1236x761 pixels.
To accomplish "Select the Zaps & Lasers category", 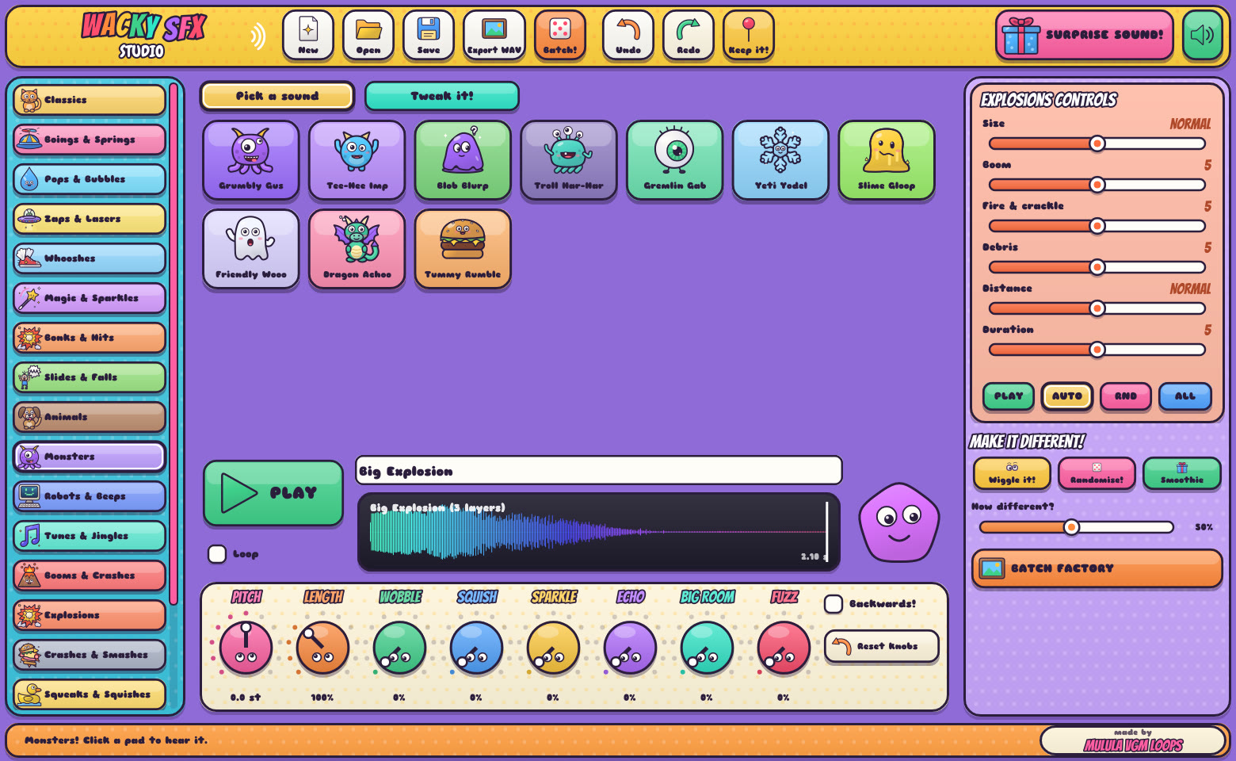I will pyautogui.click(x=90, y=219).
